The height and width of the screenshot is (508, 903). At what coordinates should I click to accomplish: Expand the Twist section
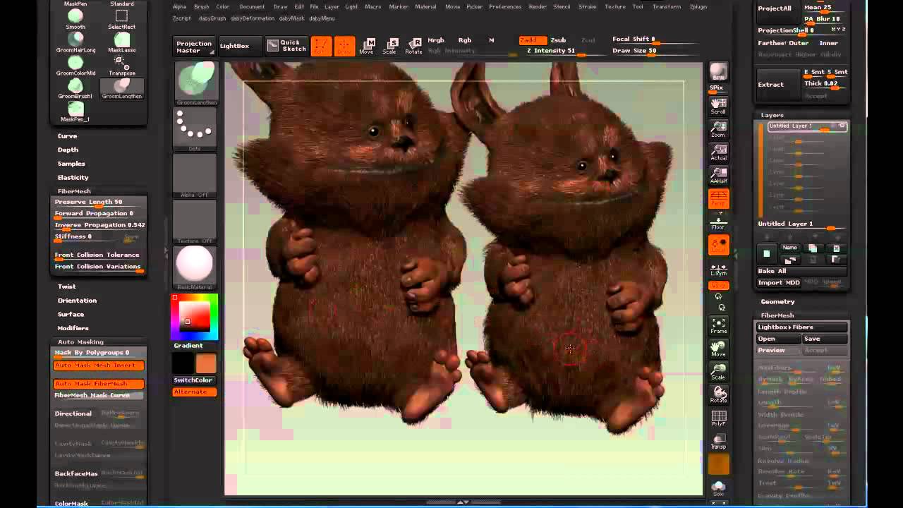click(67, 286)
